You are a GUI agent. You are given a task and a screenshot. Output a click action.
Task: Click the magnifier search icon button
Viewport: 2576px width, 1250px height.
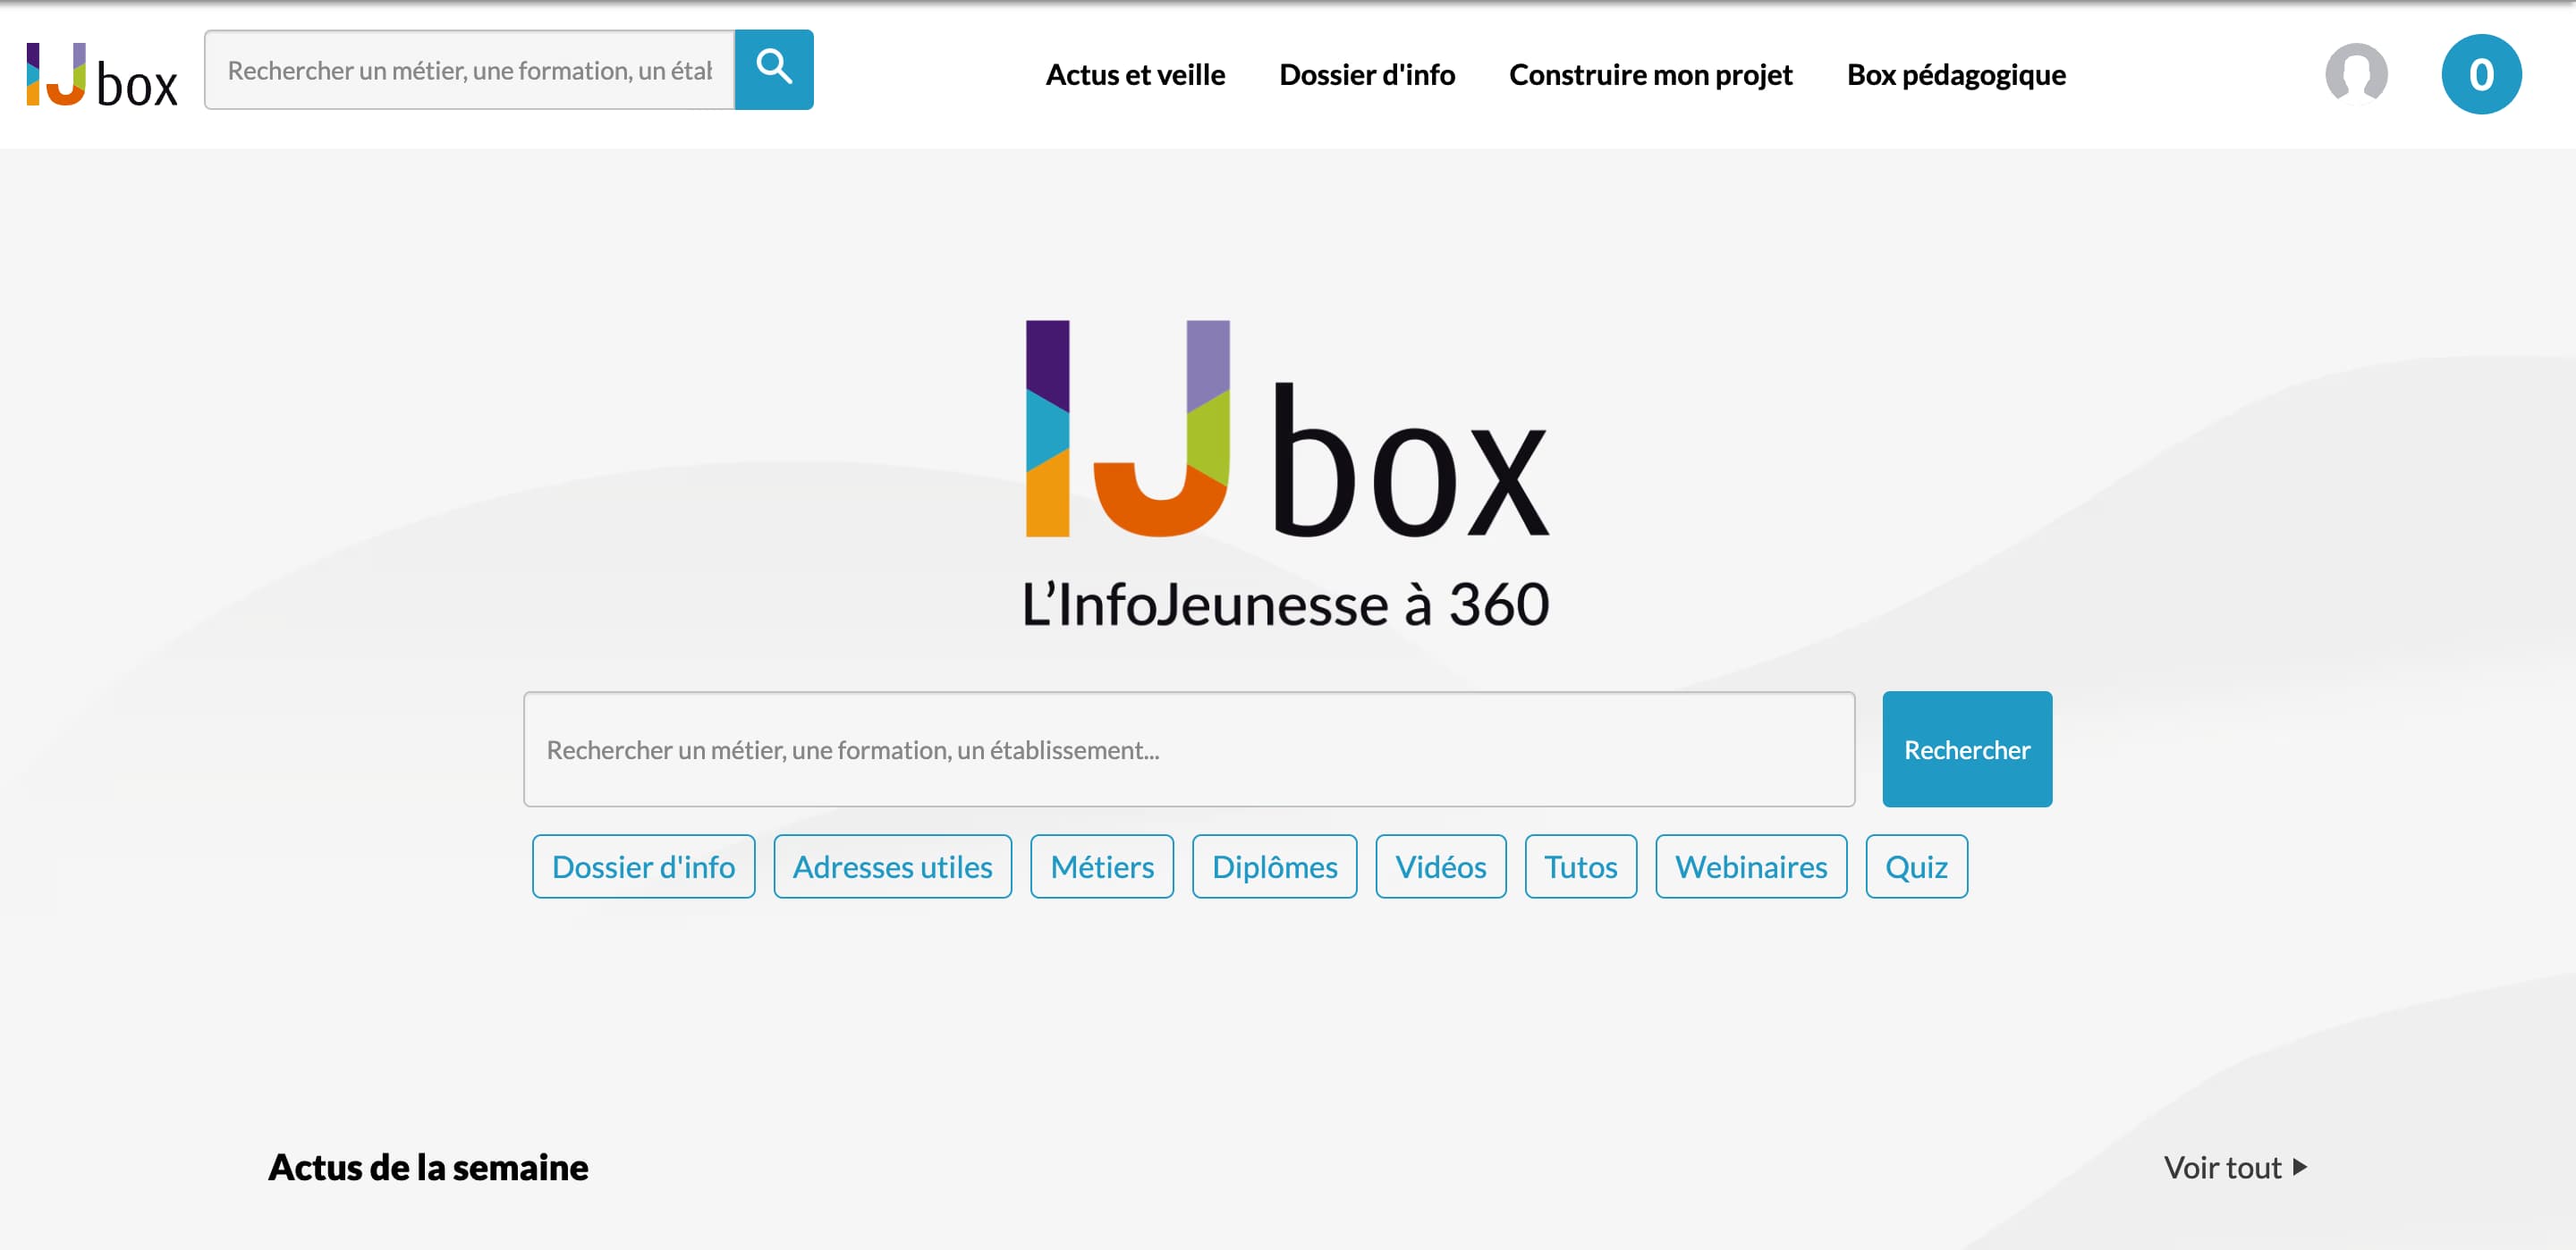coord(774,69)
